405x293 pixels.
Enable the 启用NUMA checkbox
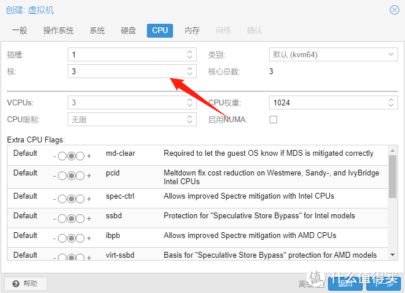[273, 119]
